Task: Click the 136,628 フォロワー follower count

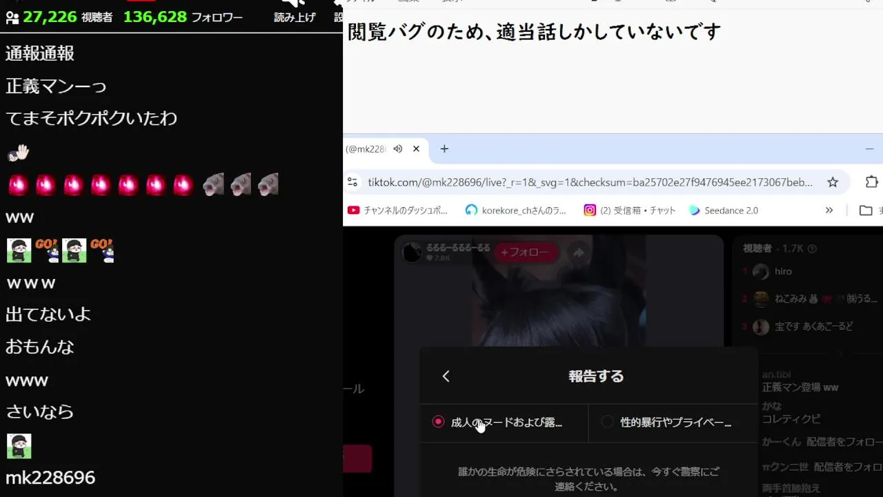Action: click(183, 17)
